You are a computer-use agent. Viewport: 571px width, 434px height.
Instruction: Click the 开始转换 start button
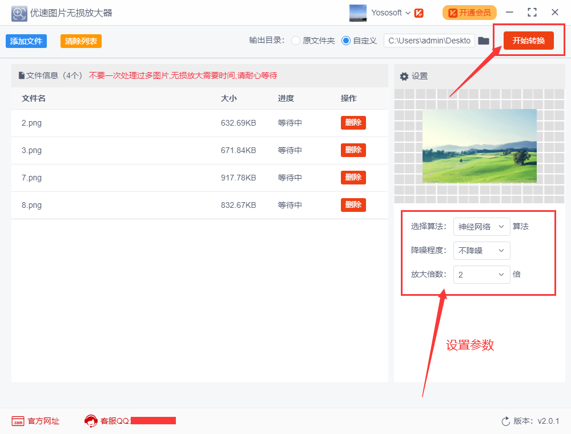click(x=529, y=41)
